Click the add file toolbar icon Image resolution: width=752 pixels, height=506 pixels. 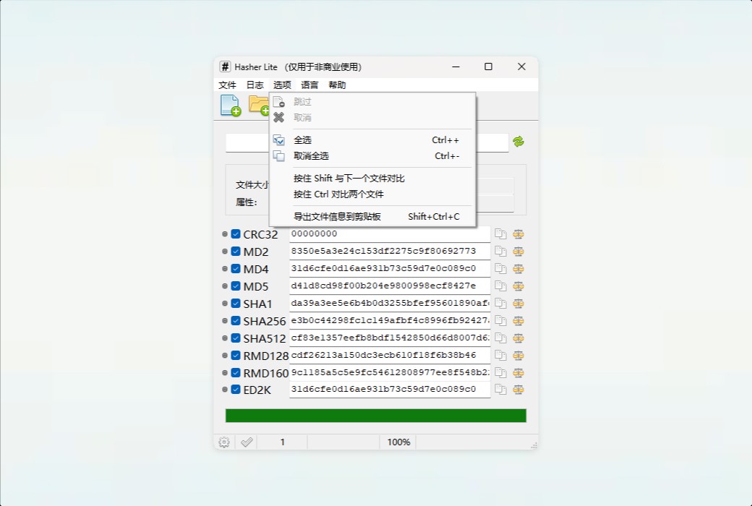(x=230, y=105)
